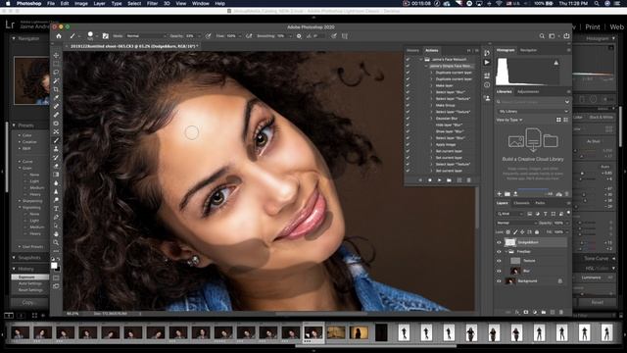Click the foreground color swatch
Viewport: 627px width, 353px height.
pyautogui.click(x=54, y=266)
